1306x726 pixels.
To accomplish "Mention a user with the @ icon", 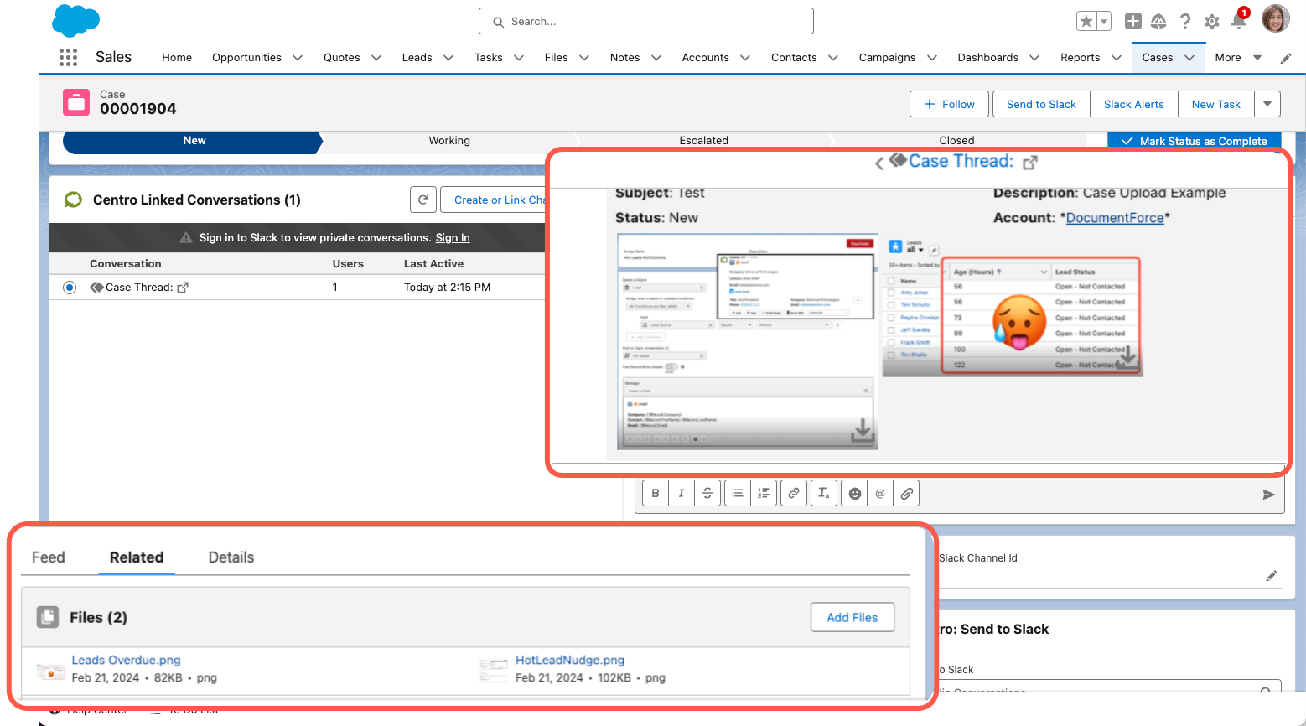I will click(x=880, y=493).
